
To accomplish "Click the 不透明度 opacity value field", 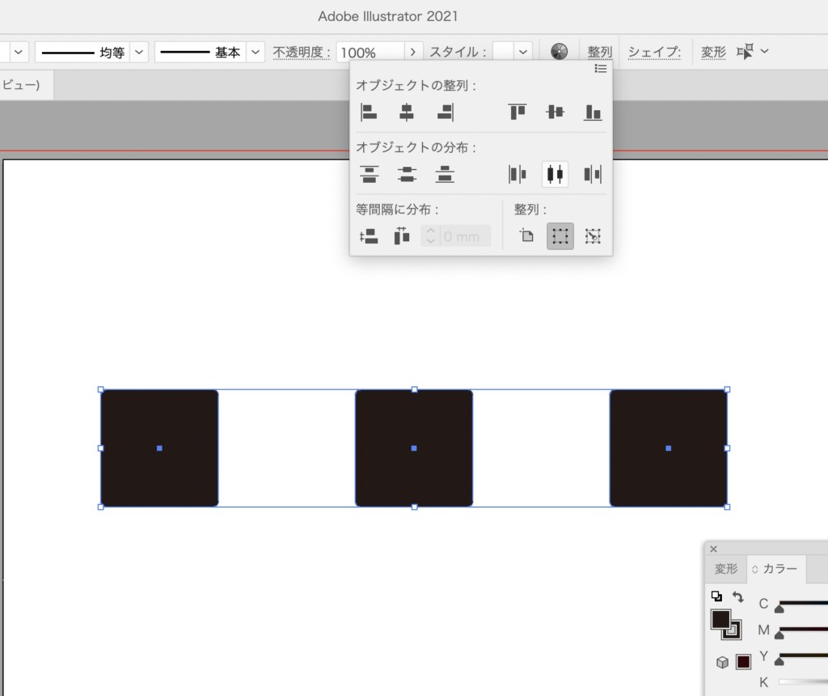I will pos(369,52).
